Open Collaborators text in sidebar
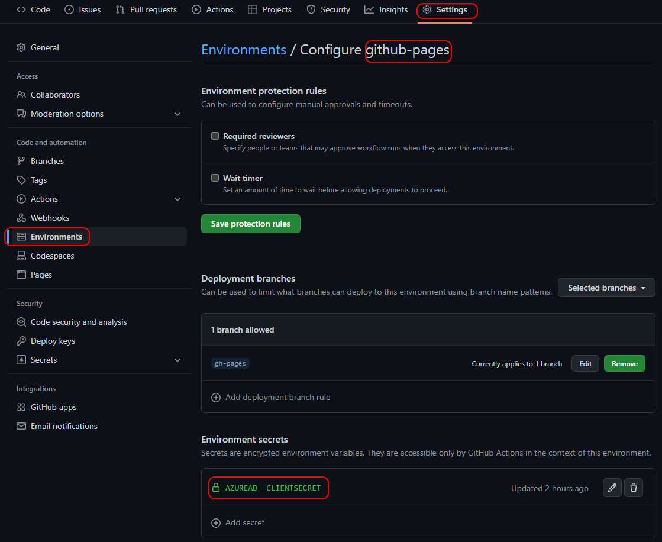The height and width of the screenshot is (542, 662). click(x=55, y=95)
